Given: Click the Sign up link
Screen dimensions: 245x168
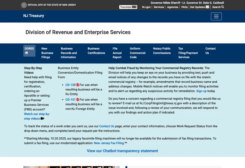Looking at the screenshot, I should click(x=201, y=91).
